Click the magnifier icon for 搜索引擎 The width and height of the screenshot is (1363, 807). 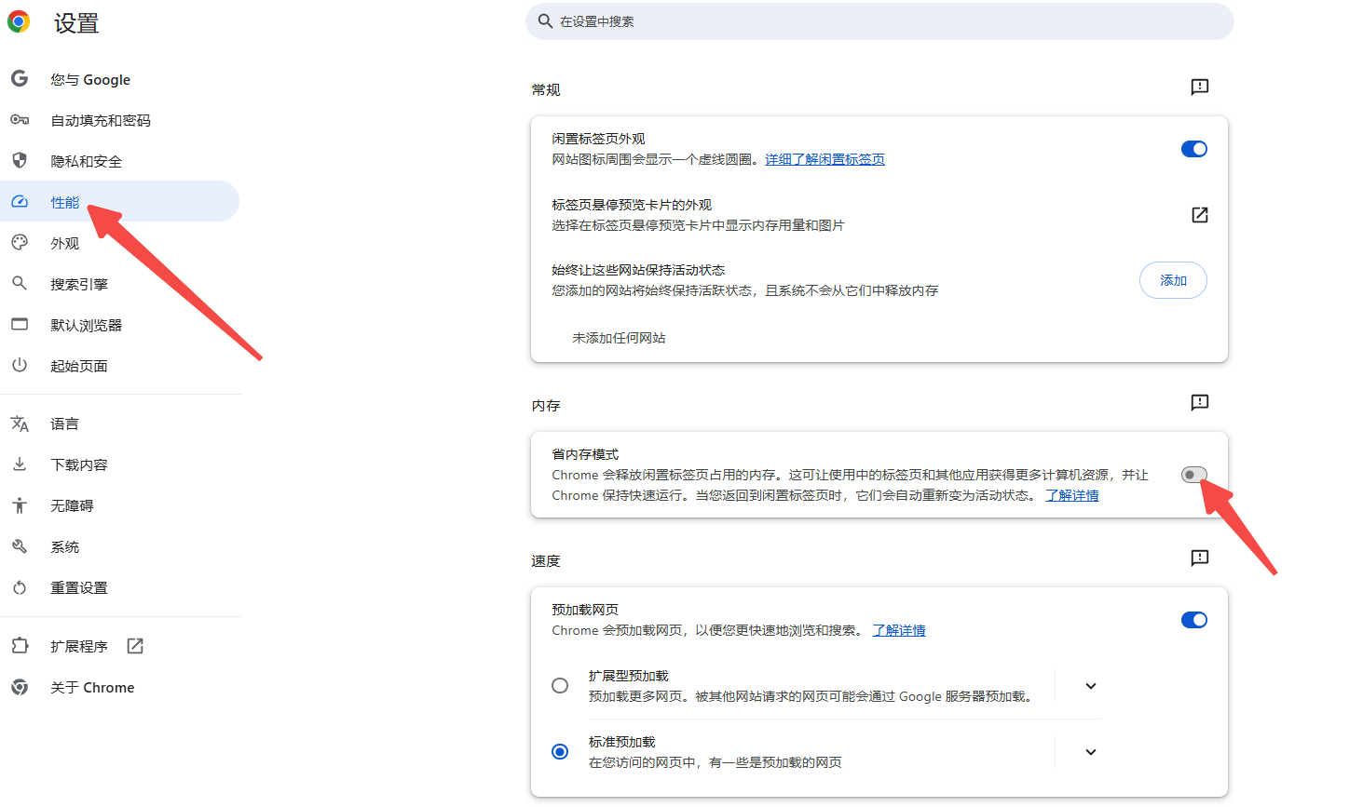[20, 283]
